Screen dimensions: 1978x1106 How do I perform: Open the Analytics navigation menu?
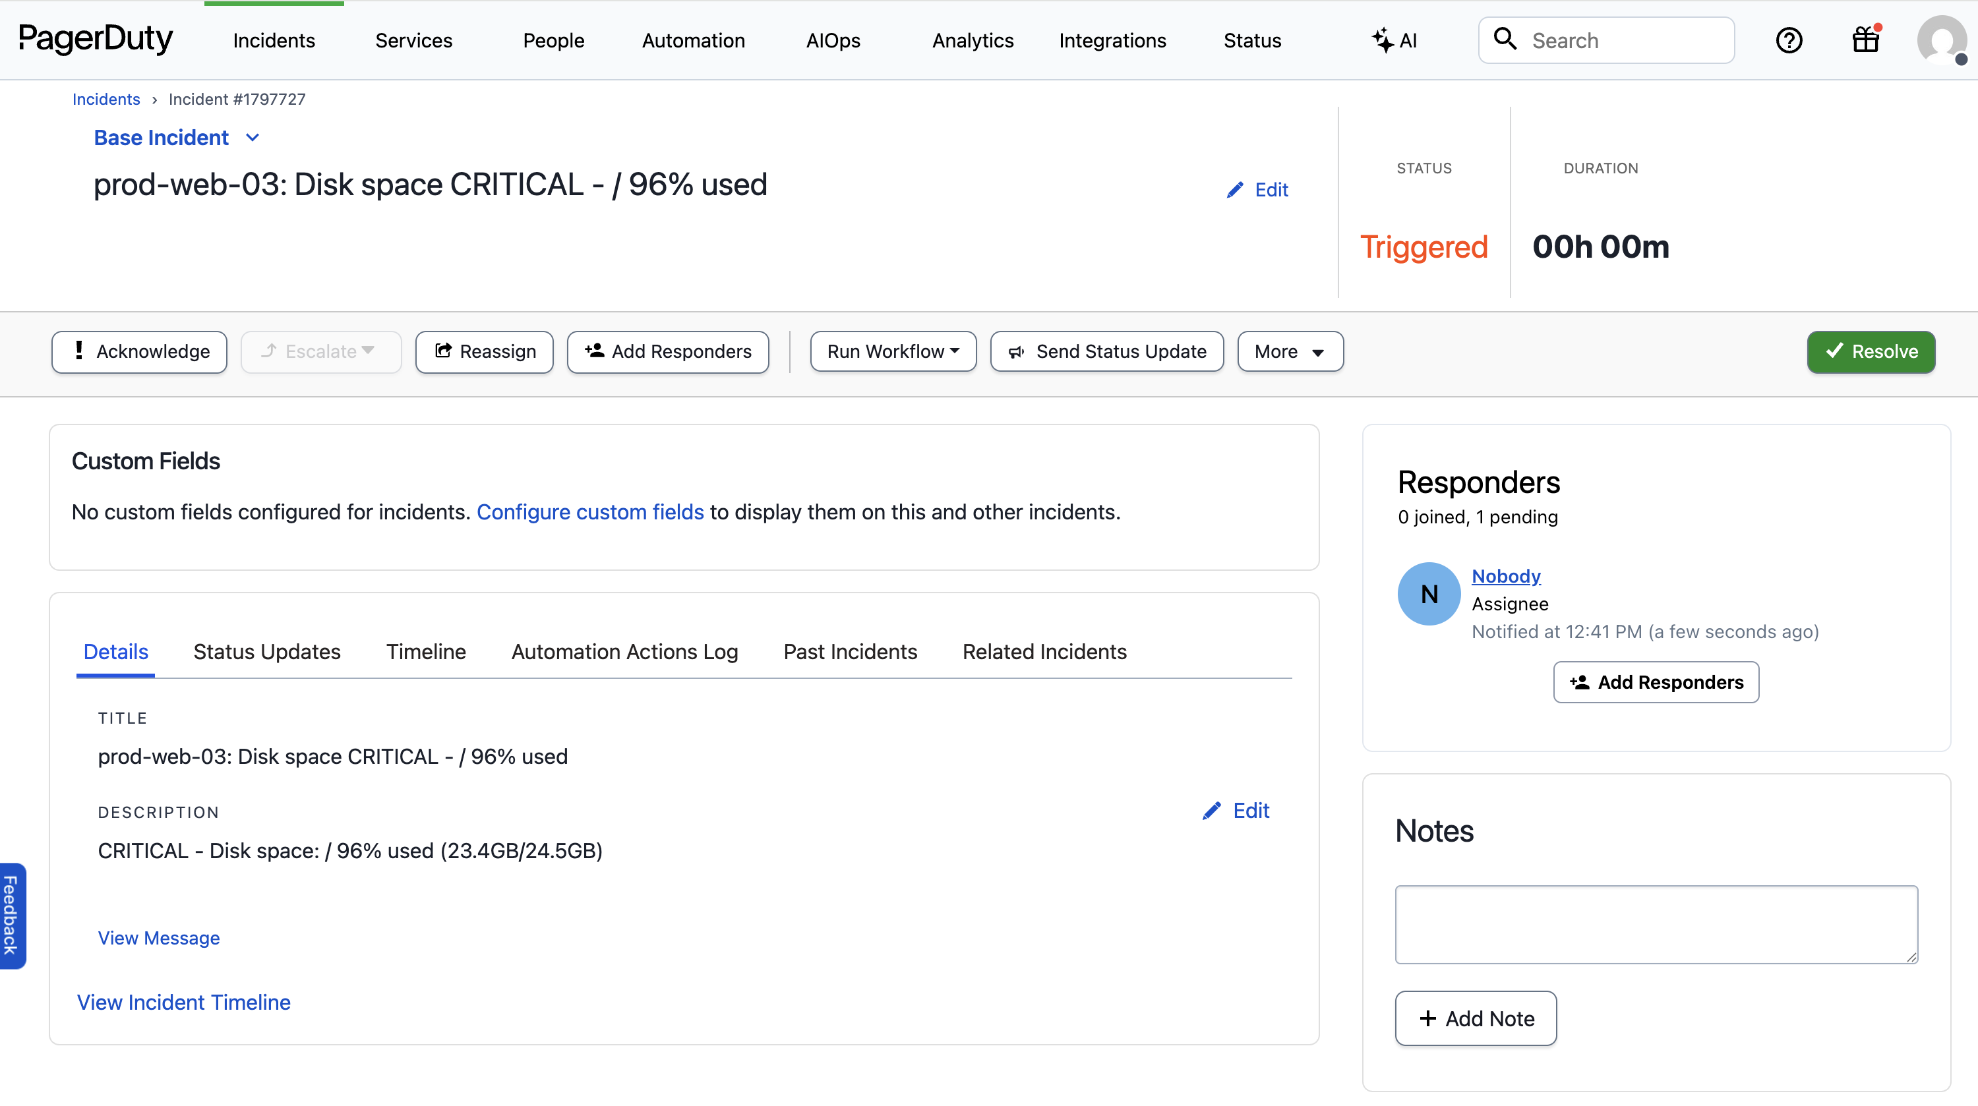(972, 40)
